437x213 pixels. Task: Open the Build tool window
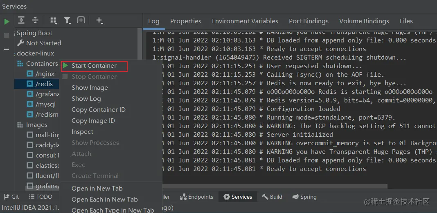(272, 197)
